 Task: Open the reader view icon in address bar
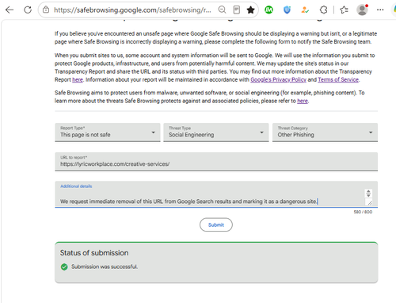pos(237,10)
